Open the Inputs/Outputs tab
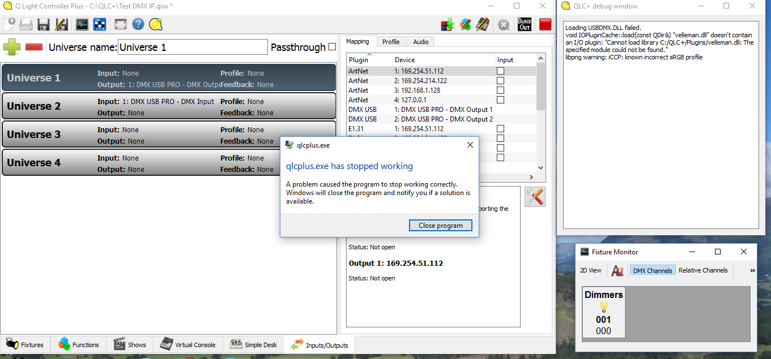 (x=320, y=345)
